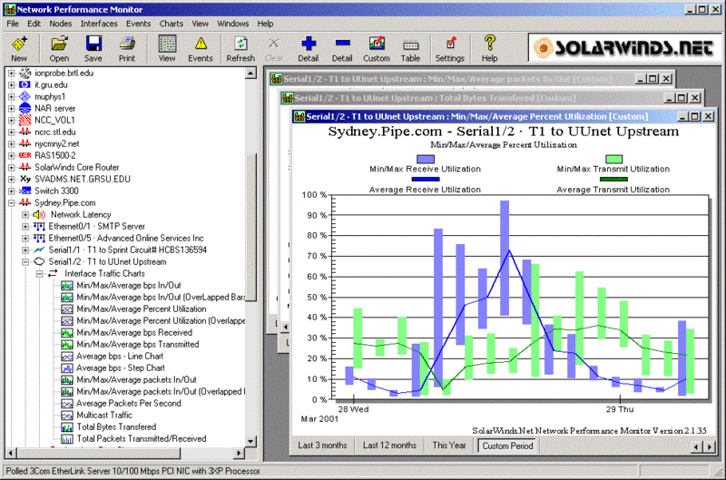This screenshot has width=726, height=480.
Task: Click the View toolbar icon
Action: (x=167, y=48)
